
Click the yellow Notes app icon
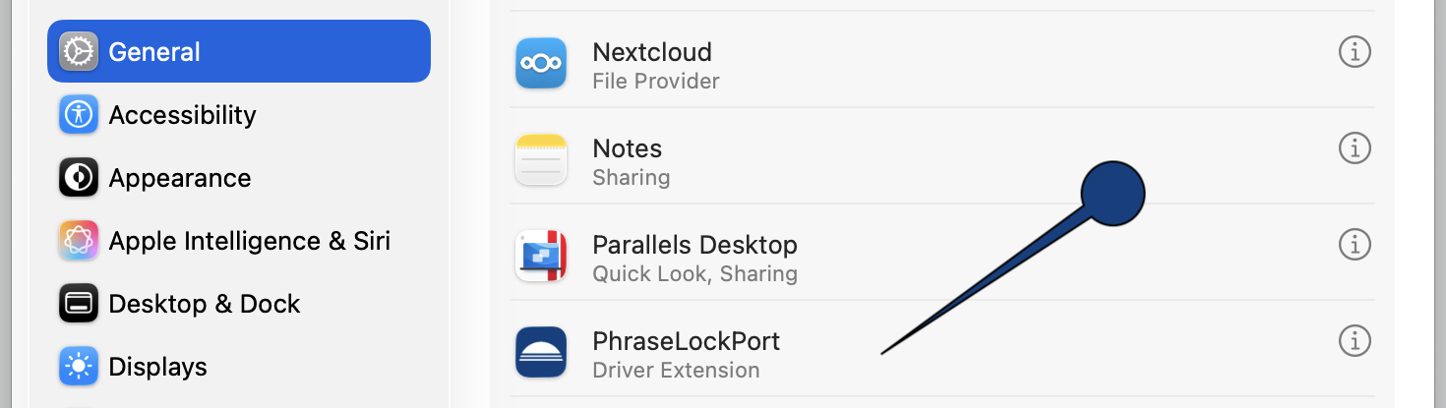click(541, 159)
